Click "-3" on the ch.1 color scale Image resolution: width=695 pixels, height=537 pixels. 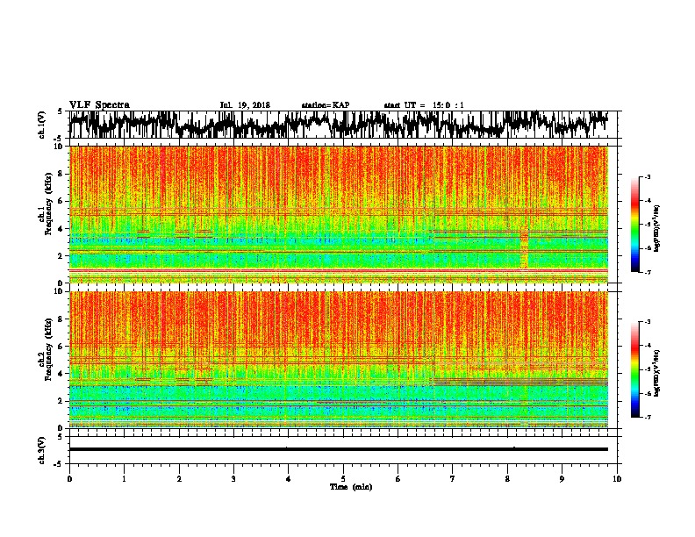tap(648, 177)
